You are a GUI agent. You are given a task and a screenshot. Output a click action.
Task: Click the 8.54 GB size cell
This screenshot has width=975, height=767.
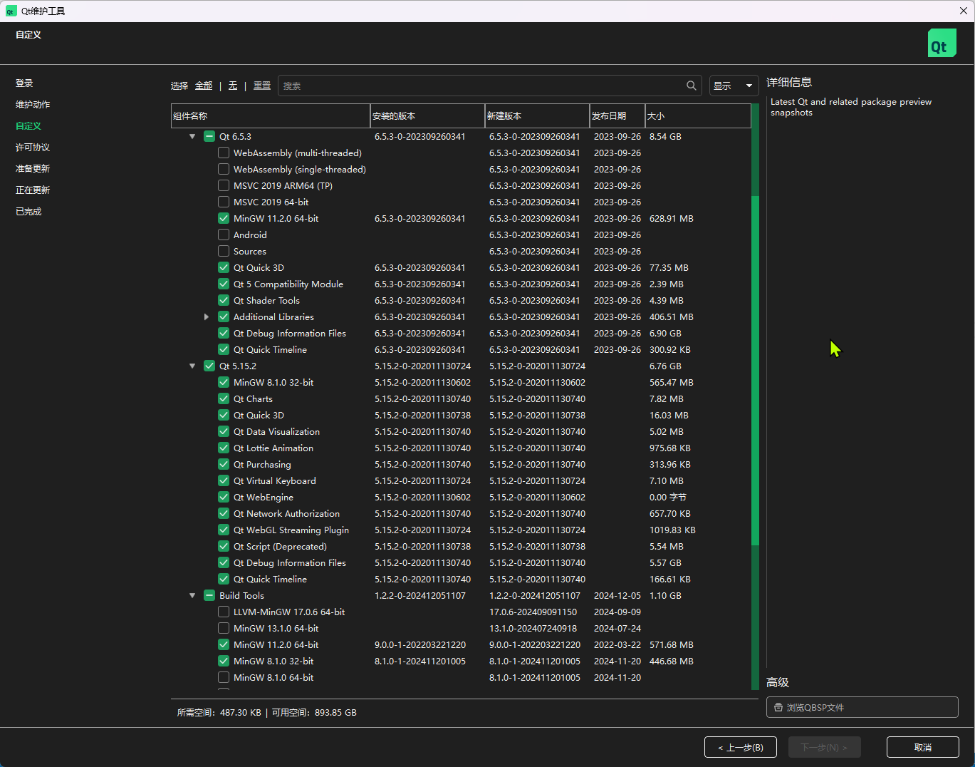click(x=665, y=136)
